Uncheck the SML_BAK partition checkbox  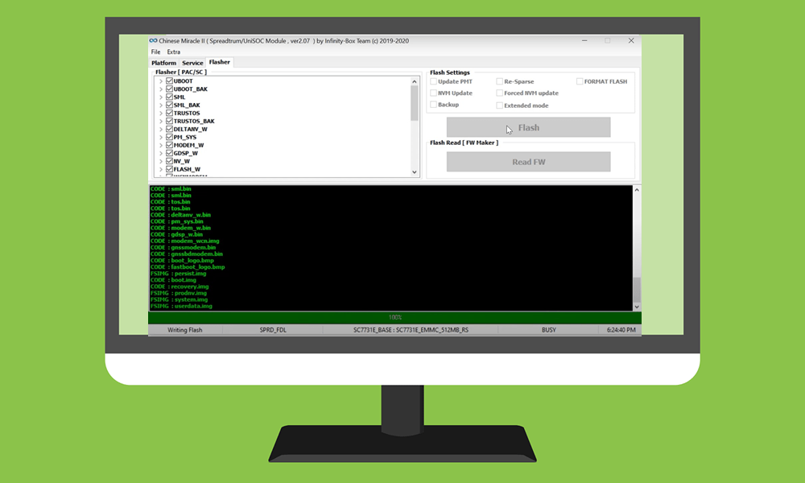pyautogui.click(x=169, y=105)
